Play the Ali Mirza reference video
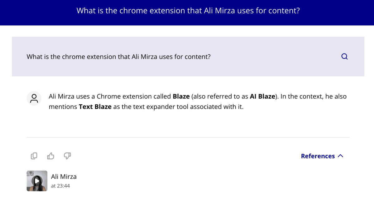Viewport: 374px width, 205px height. 37,181
